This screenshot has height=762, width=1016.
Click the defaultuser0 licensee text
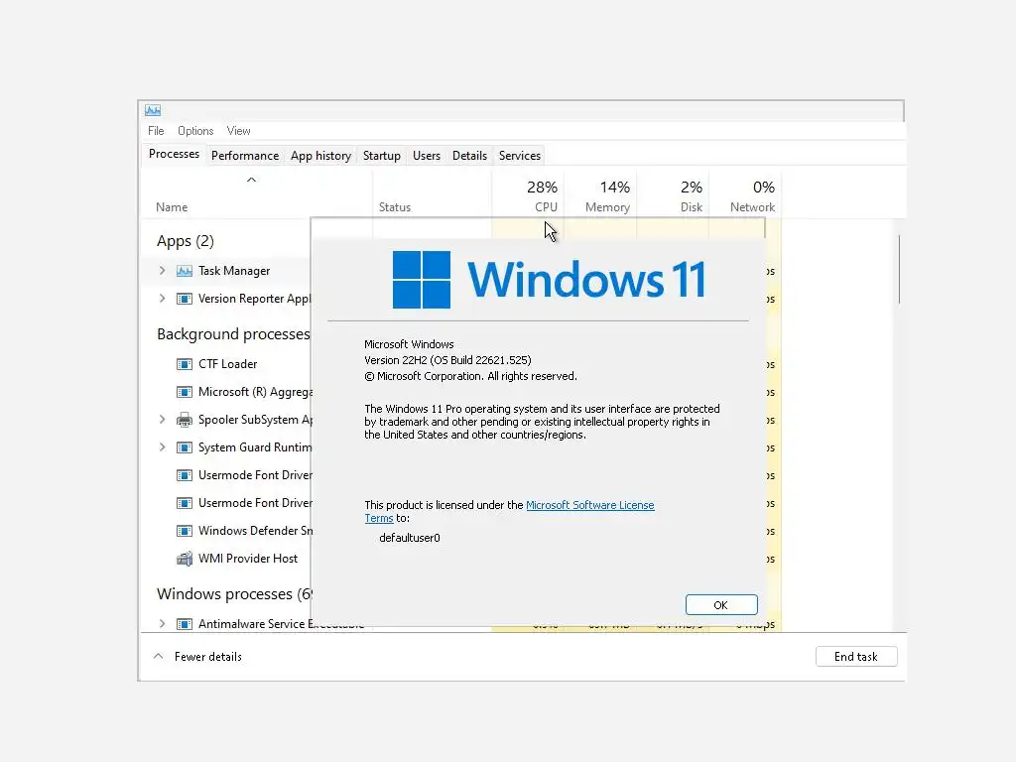pos(410,538)
